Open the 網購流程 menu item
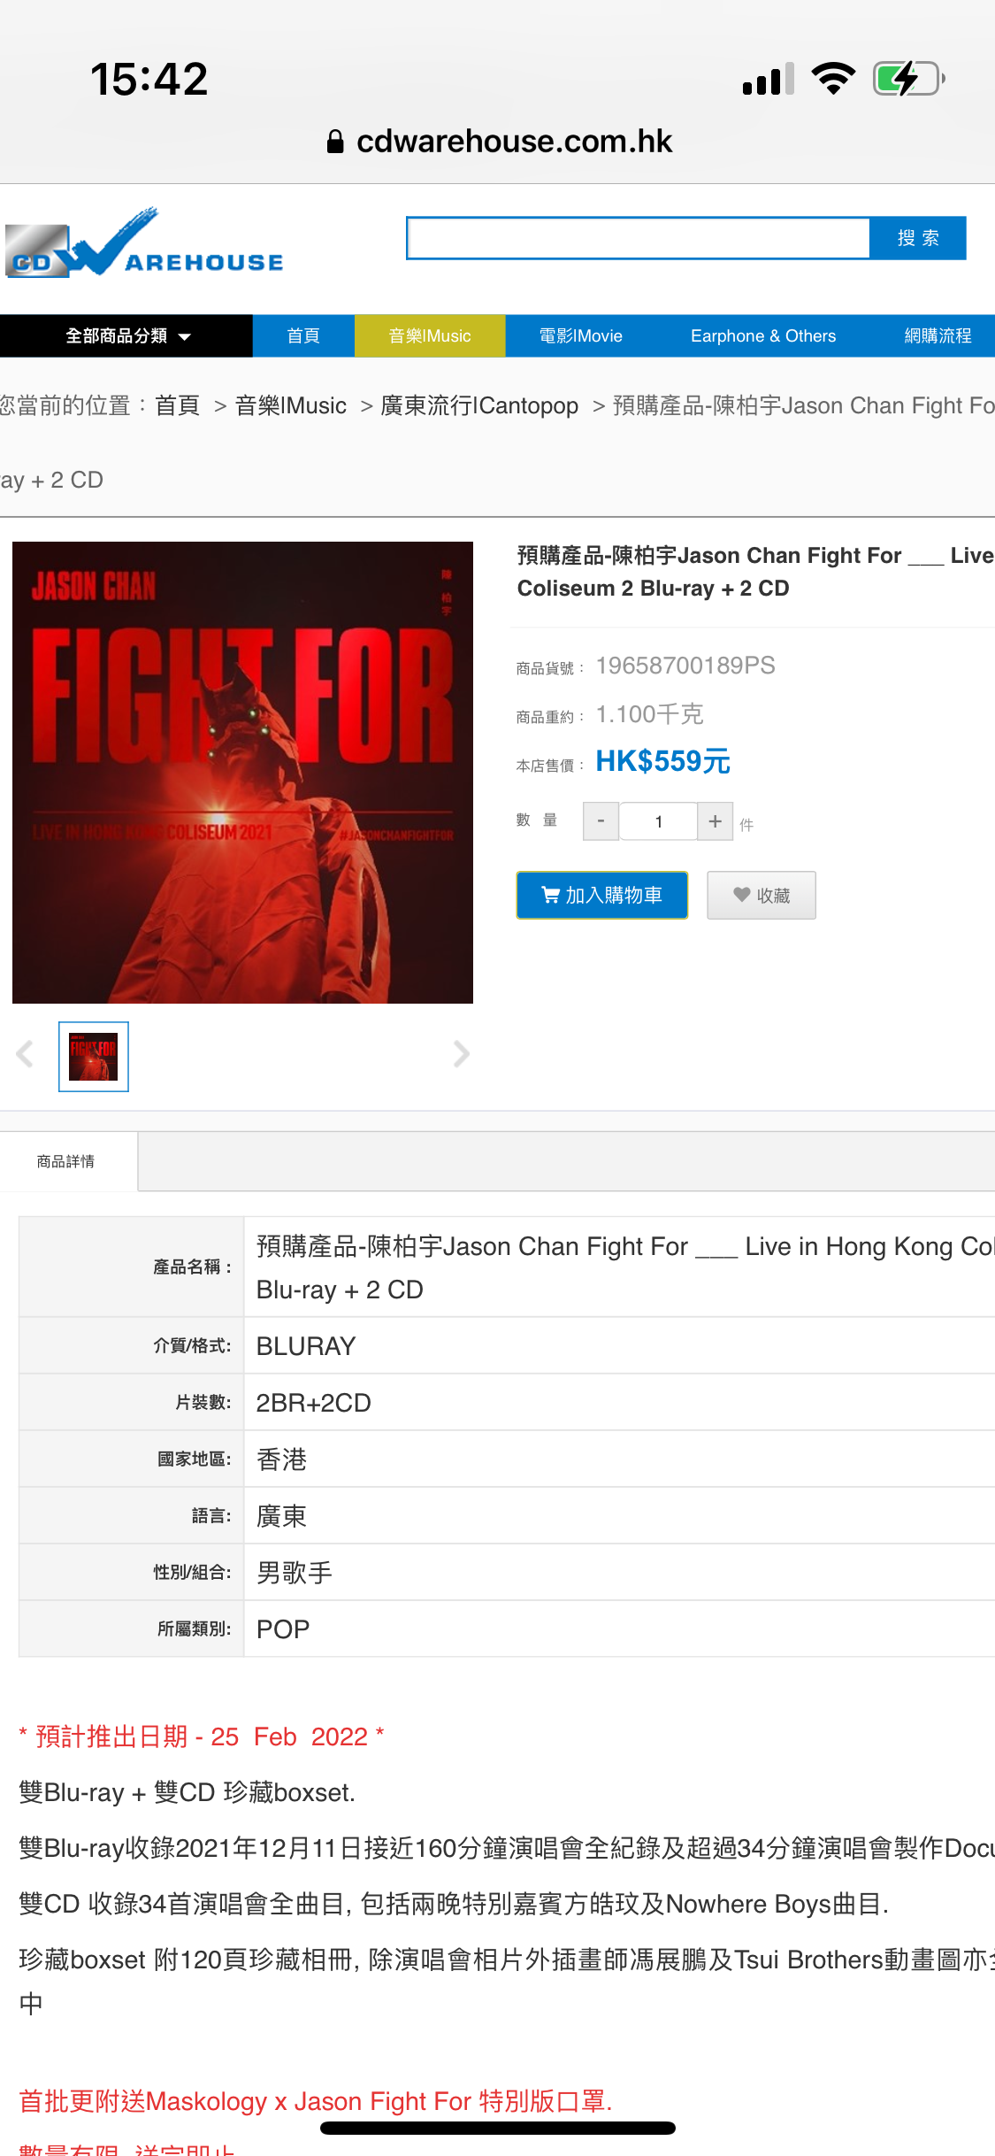995x2156 pixels. pyautogui.click(x=938, y=336)
